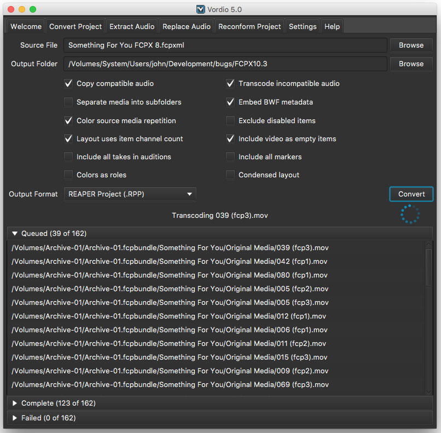The height and width of the screenshot is (433, 441).
Task: Click the Source File input field
Action: pos(225,45)
